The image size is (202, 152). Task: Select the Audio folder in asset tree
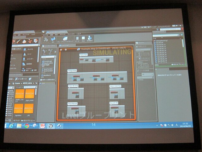click(10, 98)
